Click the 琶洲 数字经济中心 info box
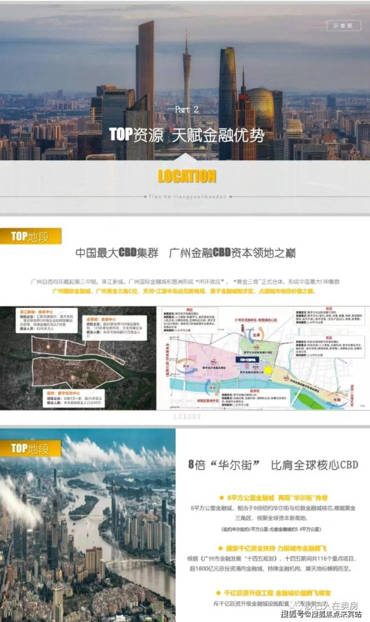 (74, 397)
